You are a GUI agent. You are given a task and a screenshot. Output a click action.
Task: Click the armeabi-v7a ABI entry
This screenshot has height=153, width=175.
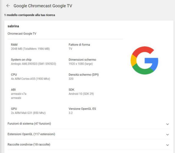pos(19,94)
